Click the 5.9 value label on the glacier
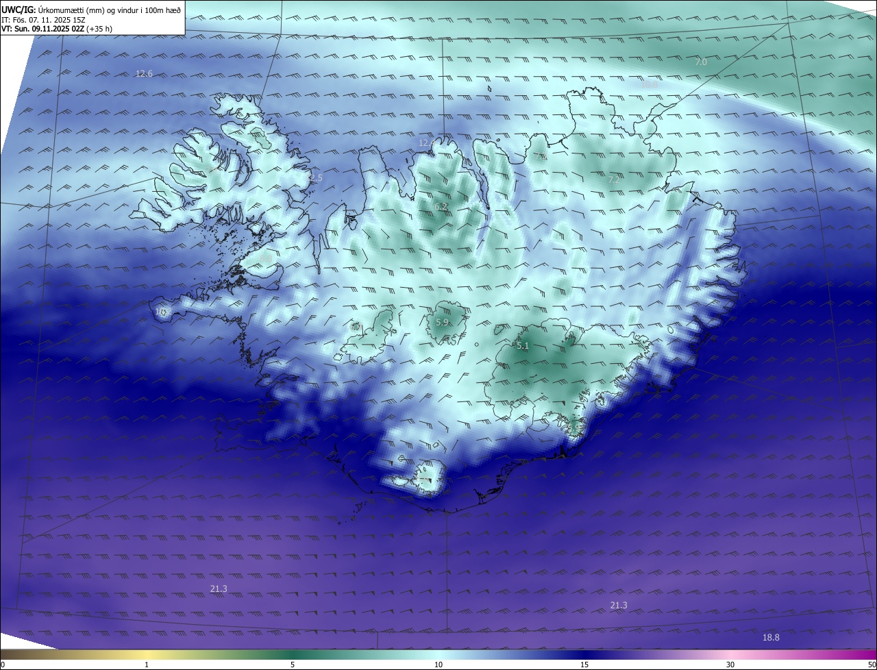Image resolution: width=877 pixels, height=670 pixels. click(x=442, y=322)
